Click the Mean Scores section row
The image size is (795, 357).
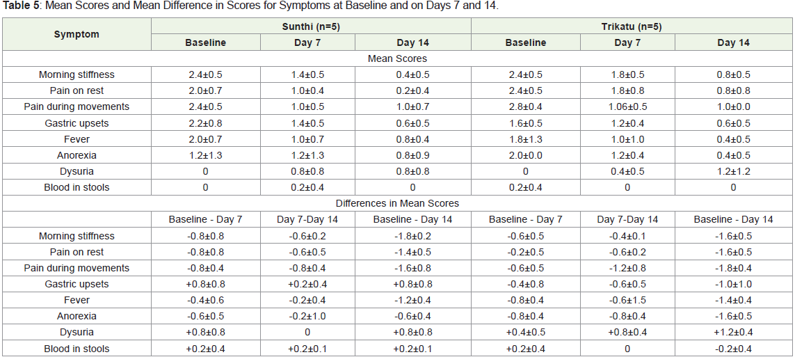point(397,58)
